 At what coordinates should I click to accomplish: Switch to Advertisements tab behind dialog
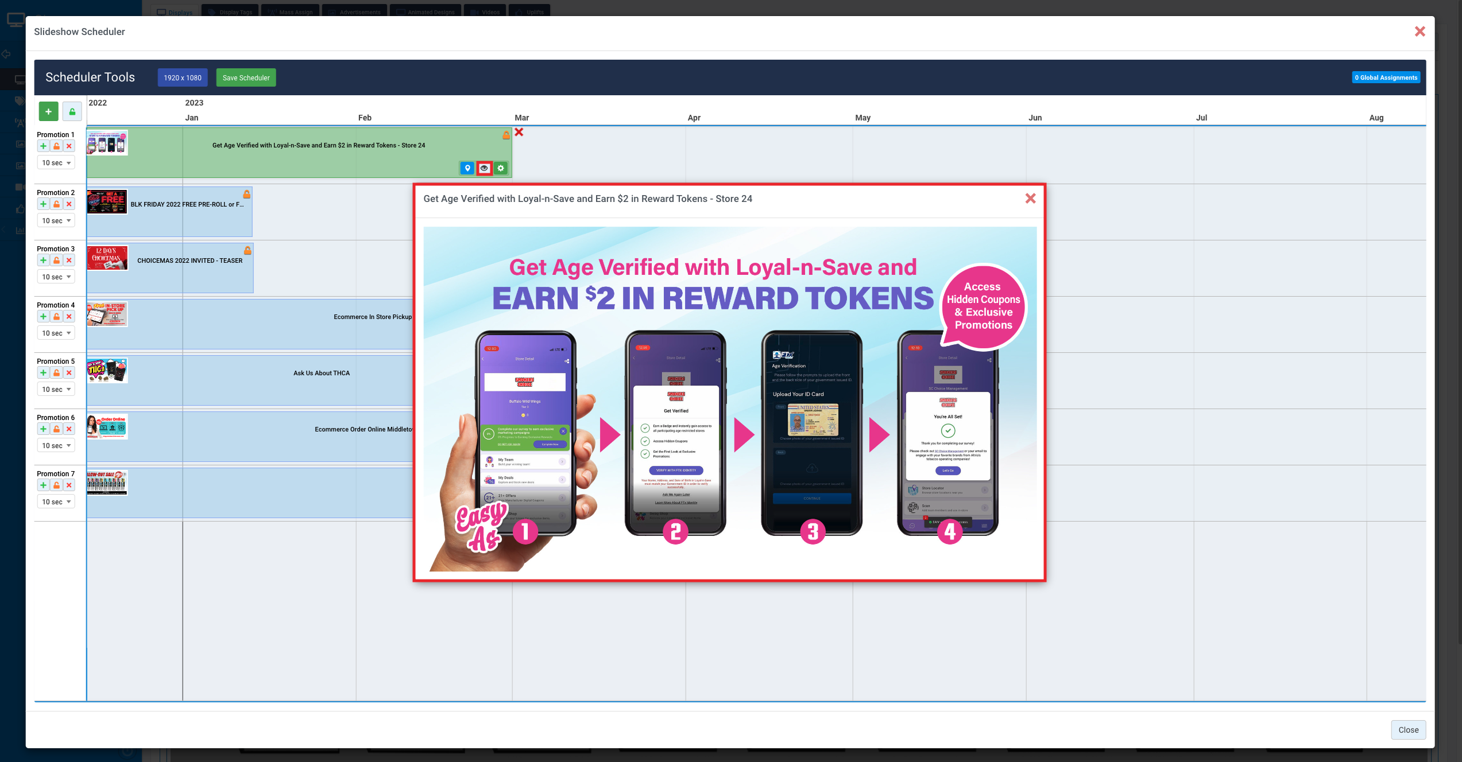(355, 11)
